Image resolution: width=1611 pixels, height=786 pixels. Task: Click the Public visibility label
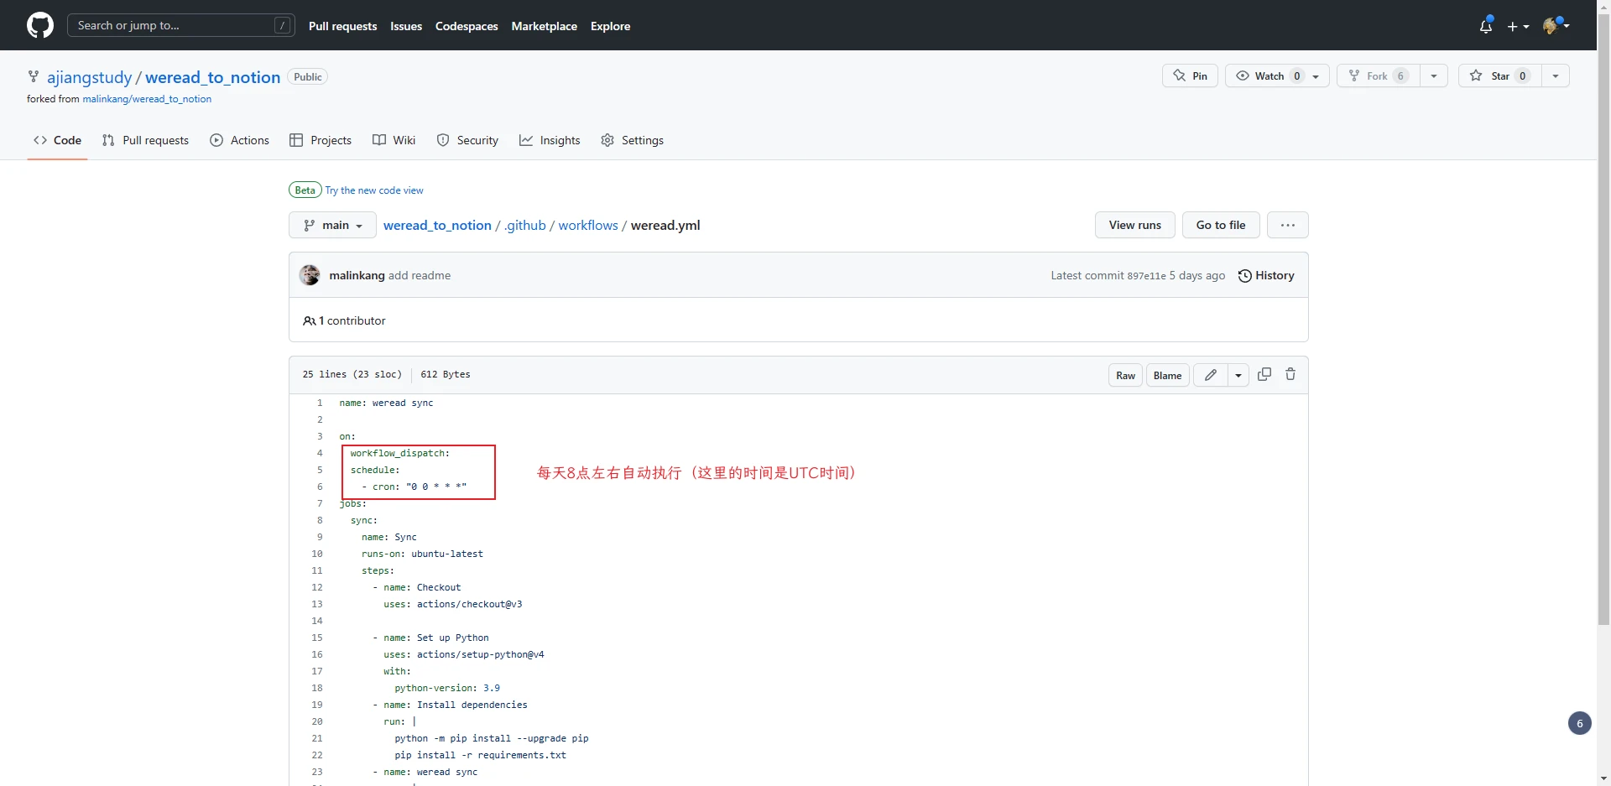(307, 76)
